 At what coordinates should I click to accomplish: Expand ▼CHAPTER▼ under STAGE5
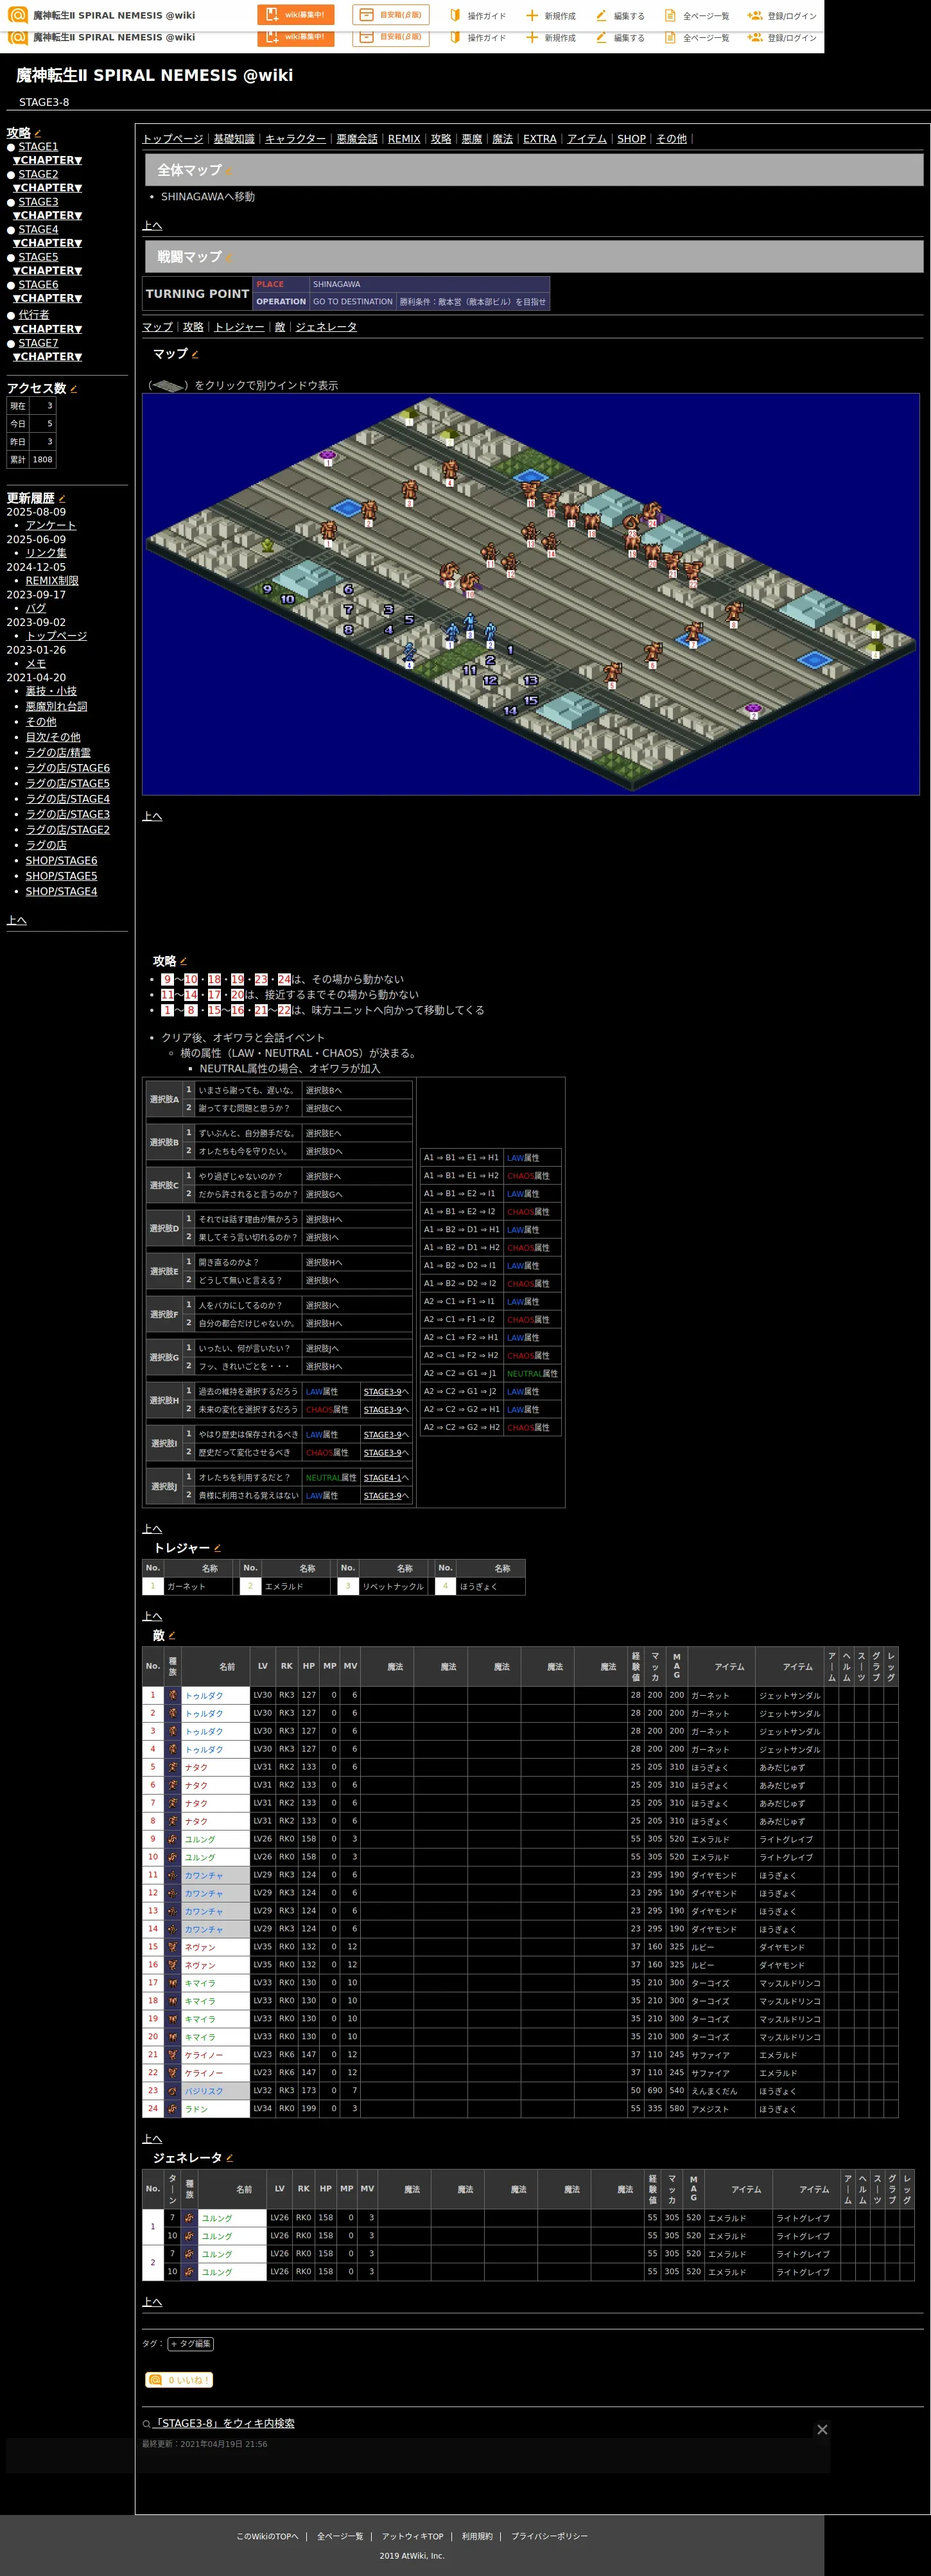click(48, 271)
